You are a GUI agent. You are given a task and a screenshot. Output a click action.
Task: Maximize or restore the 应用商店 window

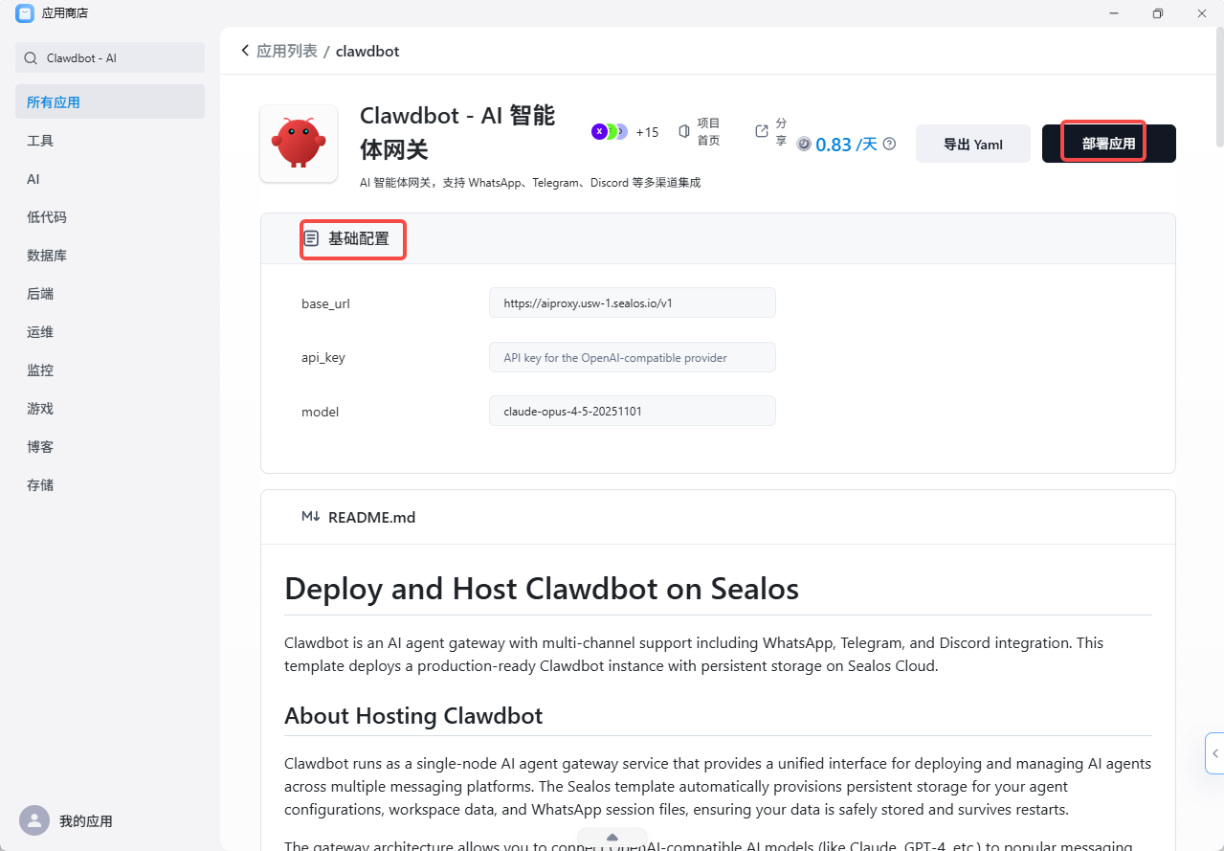pyautogui.click(x=1158, y=13)
